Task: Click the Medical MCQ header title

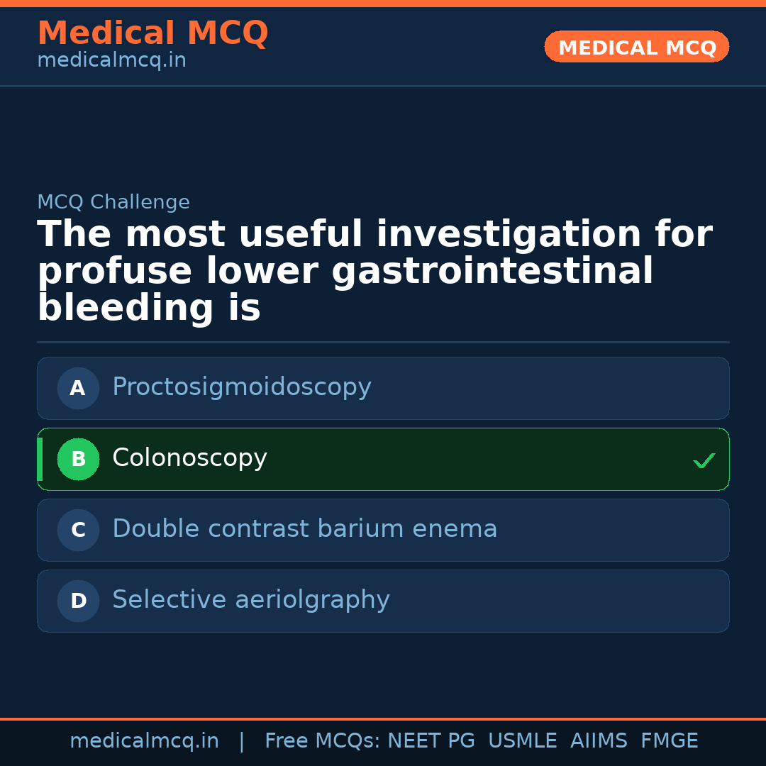Action: pyautogui.click(x=152, y=33)
